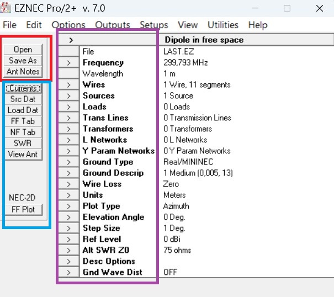Viewport: 334px width, 297px height.
Task: Click the antenna title 'Dipole in free space'
Action: click(204, 40)
